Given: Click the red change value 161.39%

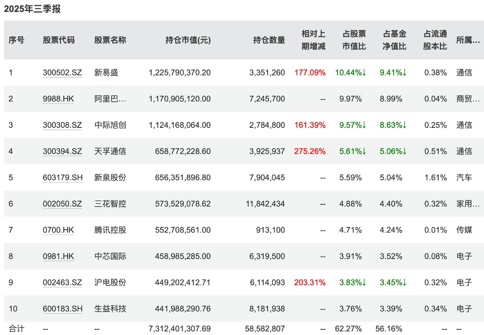Looking at the screenshot, I should [x=310, y=125].
